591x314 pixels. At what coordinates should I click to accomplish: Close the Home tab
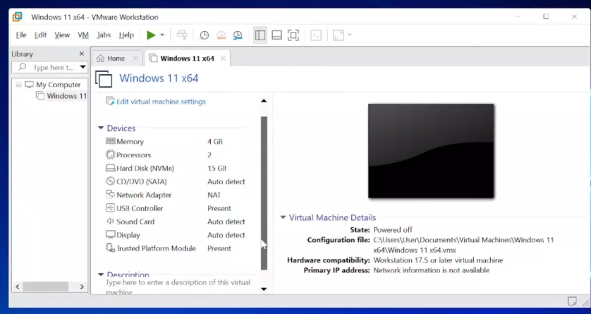(135, 59)
